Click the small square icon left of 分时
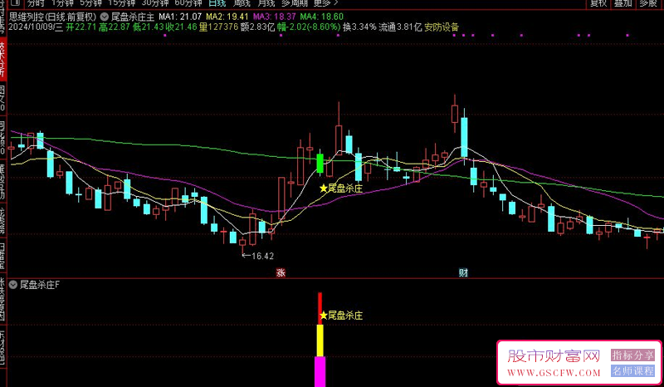 click(15, 3)
